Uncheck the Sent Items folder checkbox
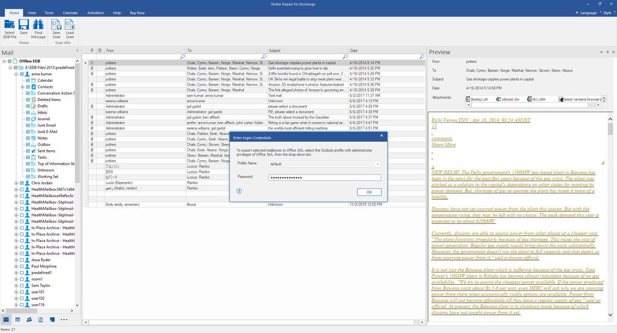 28,151
